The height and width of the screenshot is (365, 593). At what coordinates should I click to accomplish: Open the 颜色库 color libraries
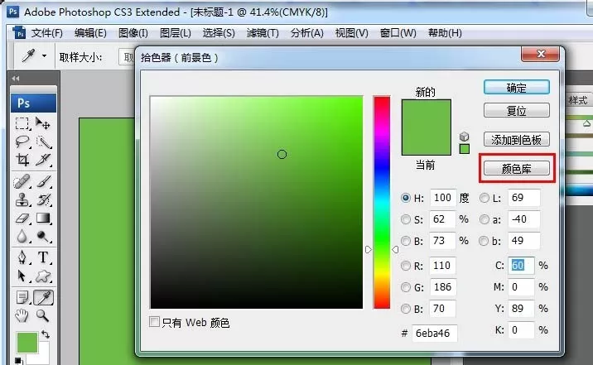point(517,168)
